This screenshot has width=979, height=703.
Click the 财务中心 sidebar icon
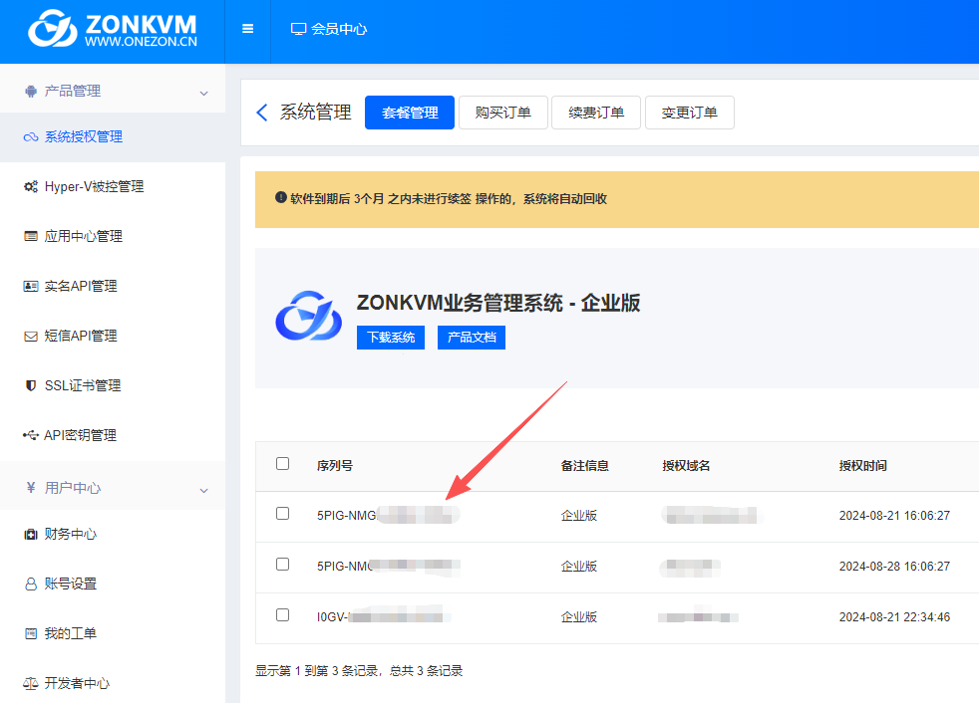tap(31, 534)
